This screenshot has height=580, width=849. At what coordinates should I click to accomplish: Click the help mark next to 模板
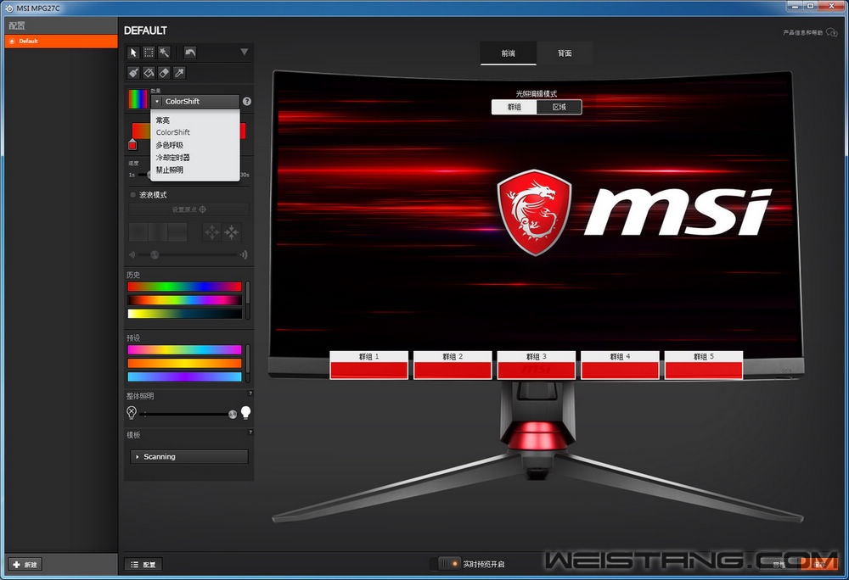coord(250,432)
